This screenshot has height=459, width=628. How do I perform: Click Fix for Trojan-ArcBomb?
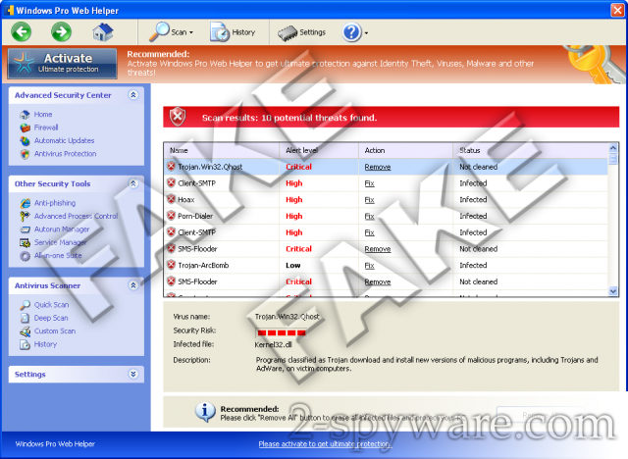[x=369, y=266]
